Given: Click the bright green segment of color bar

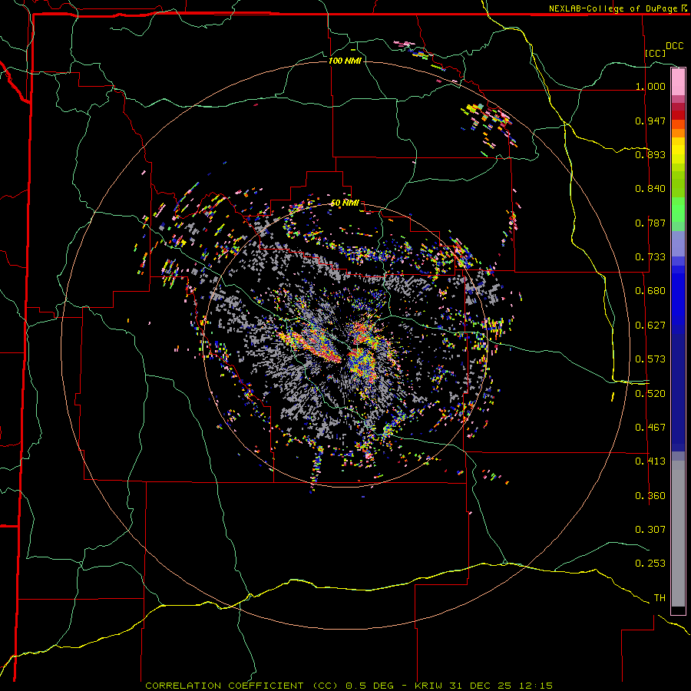Looking at the screenshot, I should click(x=678, y=209).
